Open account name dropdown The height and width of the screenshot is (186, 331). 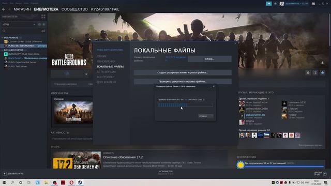296,4
